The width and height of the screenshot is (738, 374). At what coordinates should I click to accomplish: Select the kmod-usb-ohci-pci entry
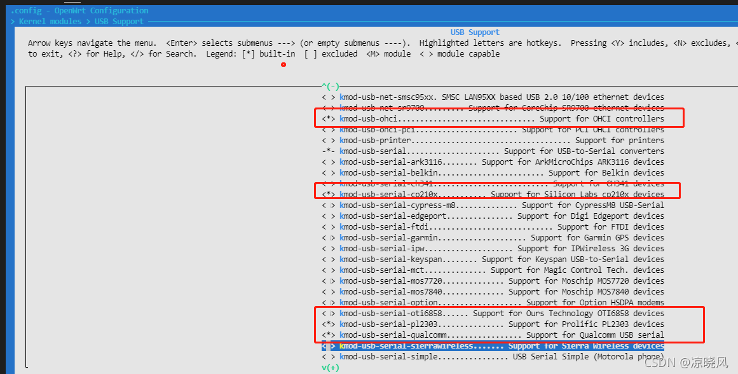click(x=493, y=130)
